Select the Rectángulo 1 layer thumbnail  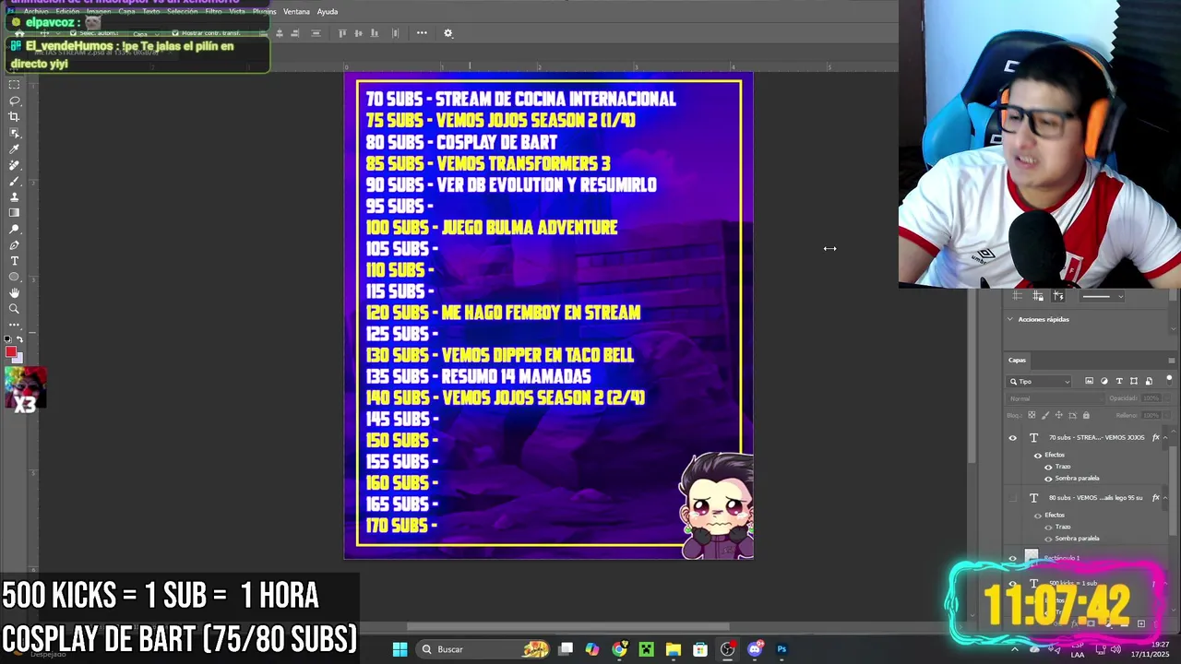[1032, 557]
